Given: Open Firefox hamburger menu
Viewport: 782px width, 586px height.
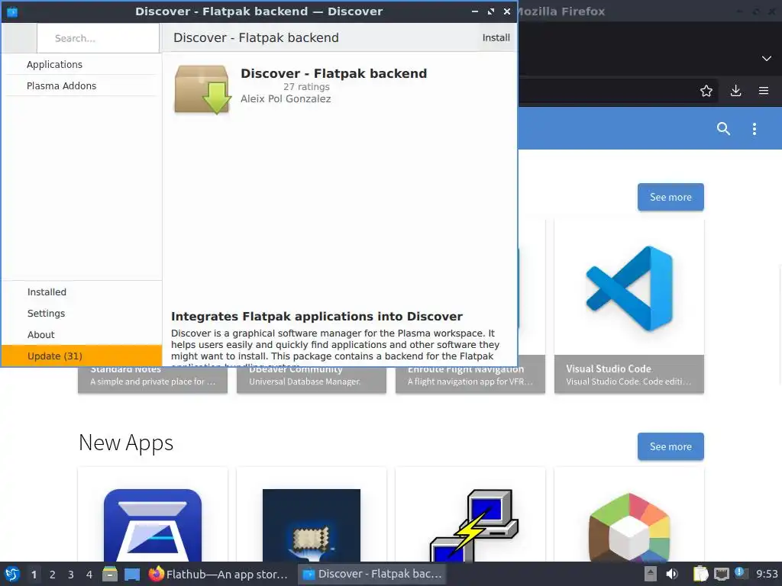Looking at the screenshot, I should tap(764, 91).
